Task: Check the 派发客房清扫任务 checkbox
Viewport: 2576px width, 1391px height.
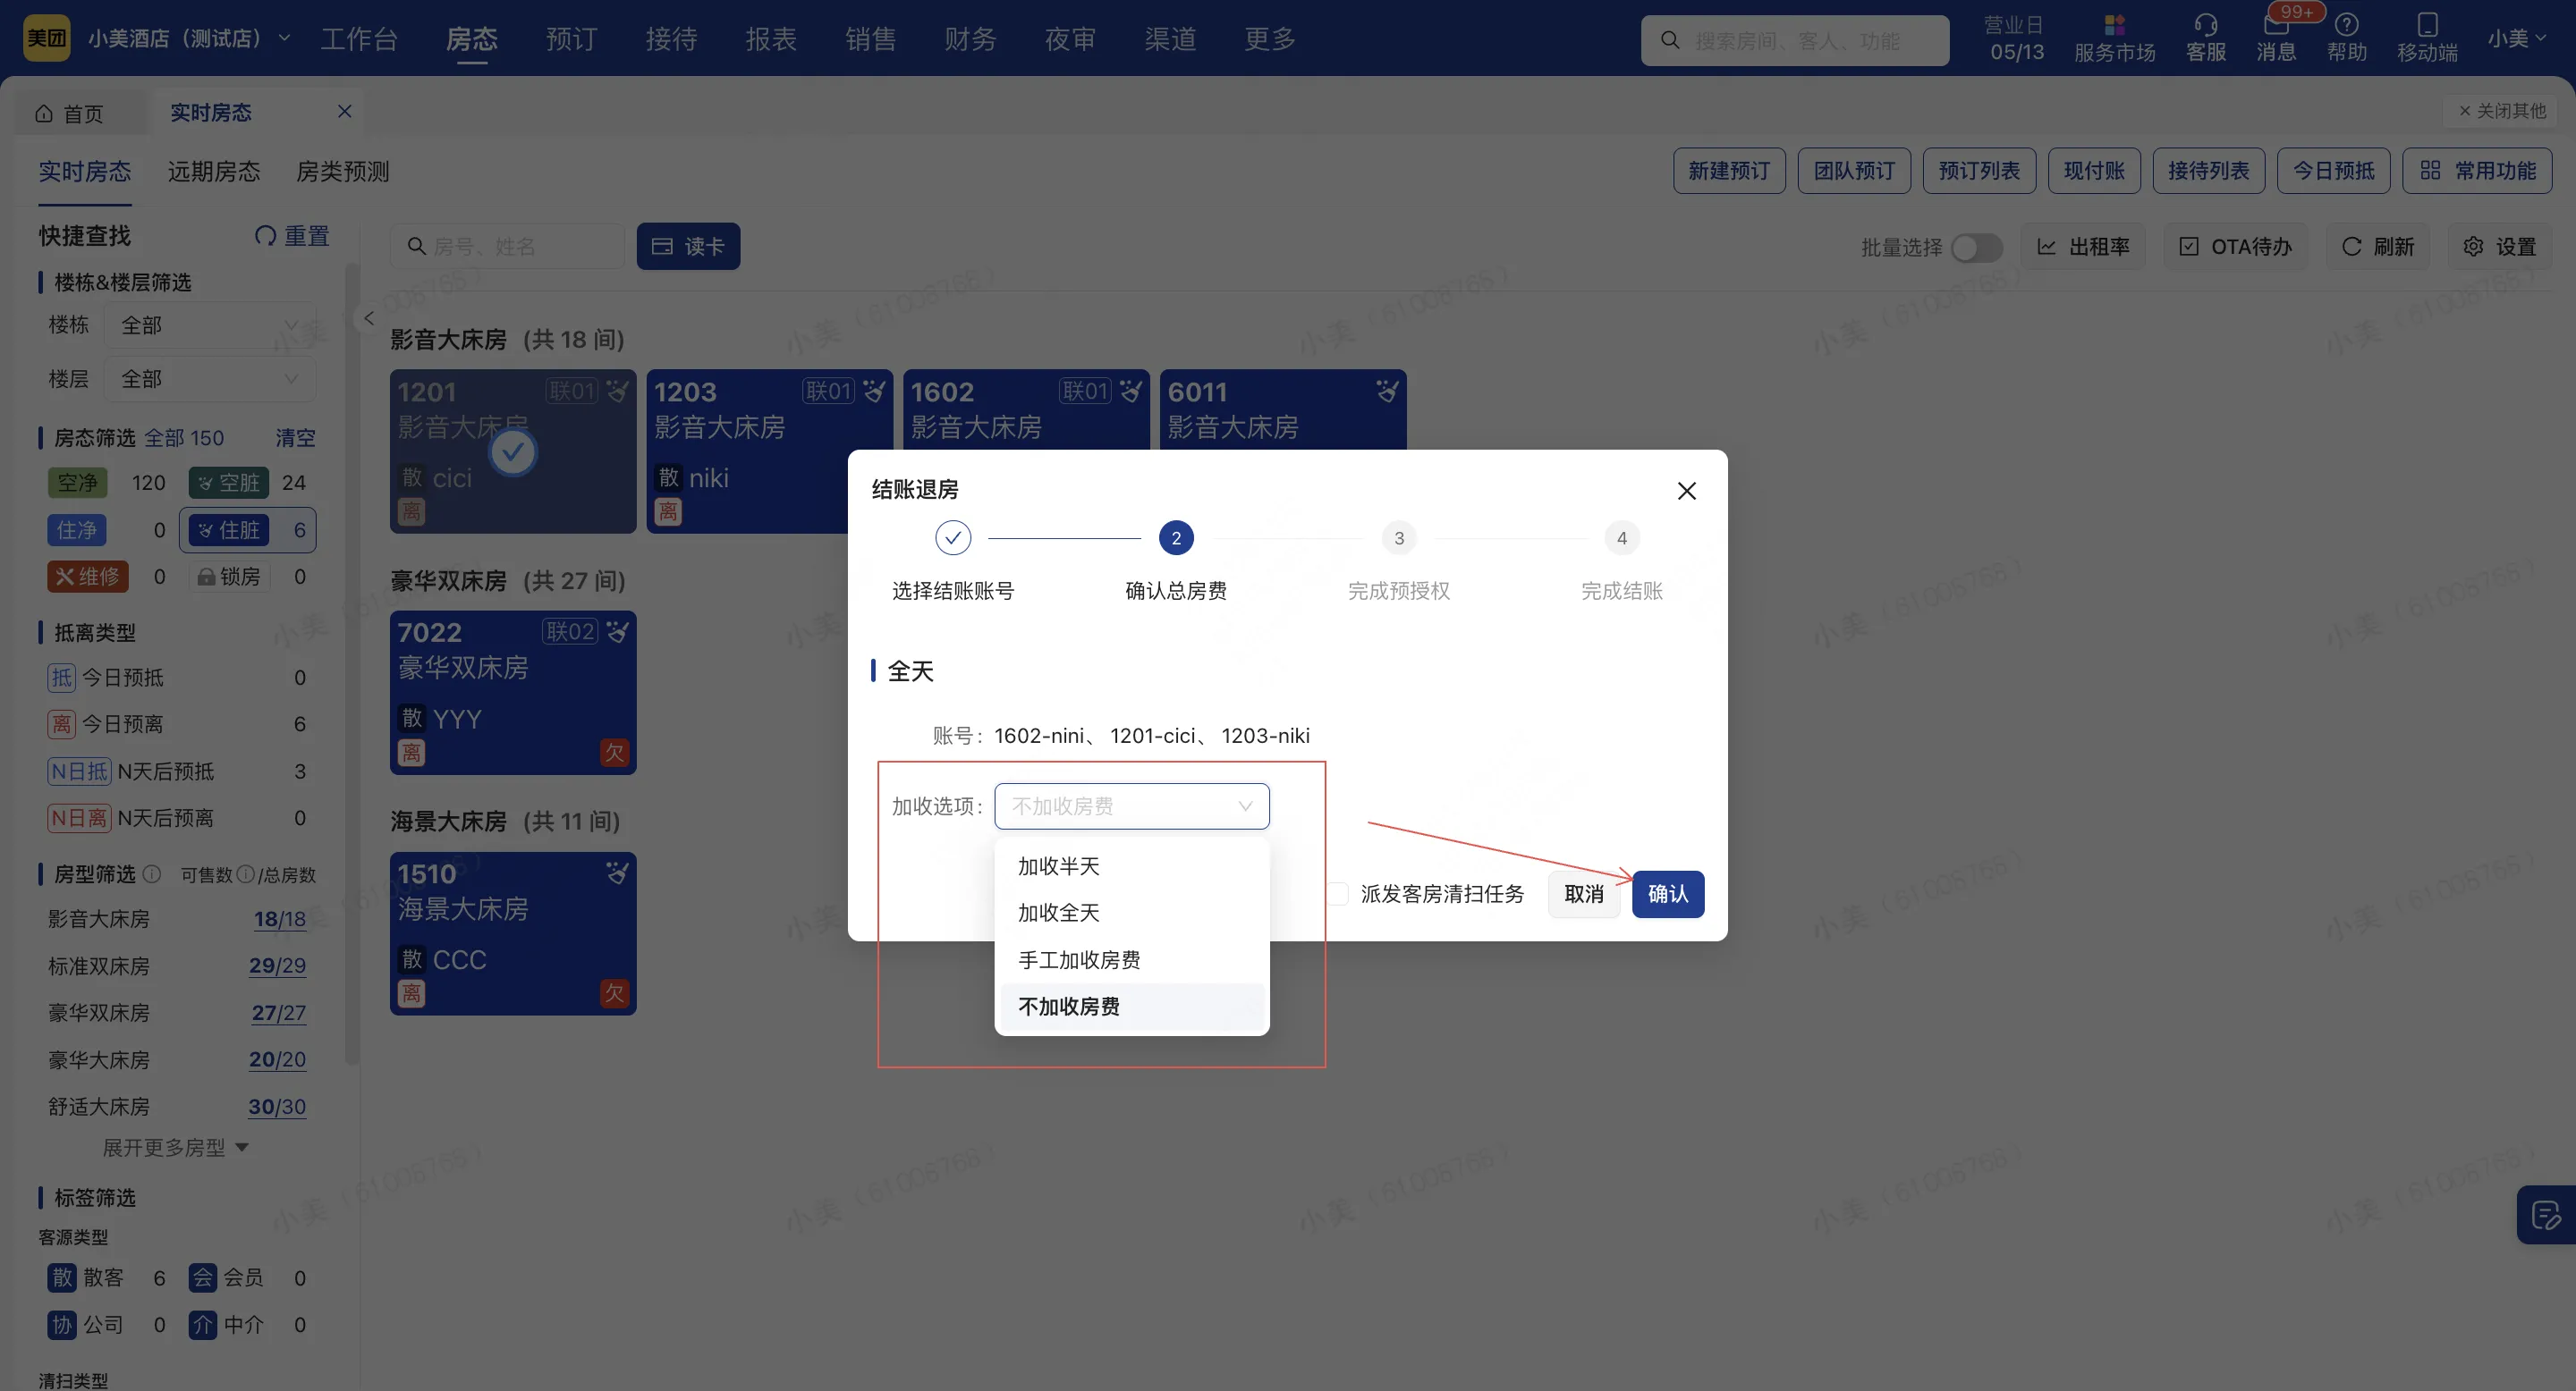Action: (1338, 893)
